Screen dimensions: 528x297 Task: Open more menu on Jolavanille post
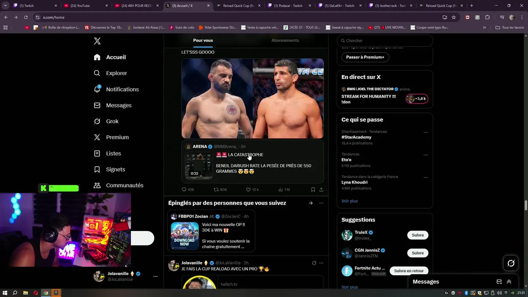tap(321, 263)
